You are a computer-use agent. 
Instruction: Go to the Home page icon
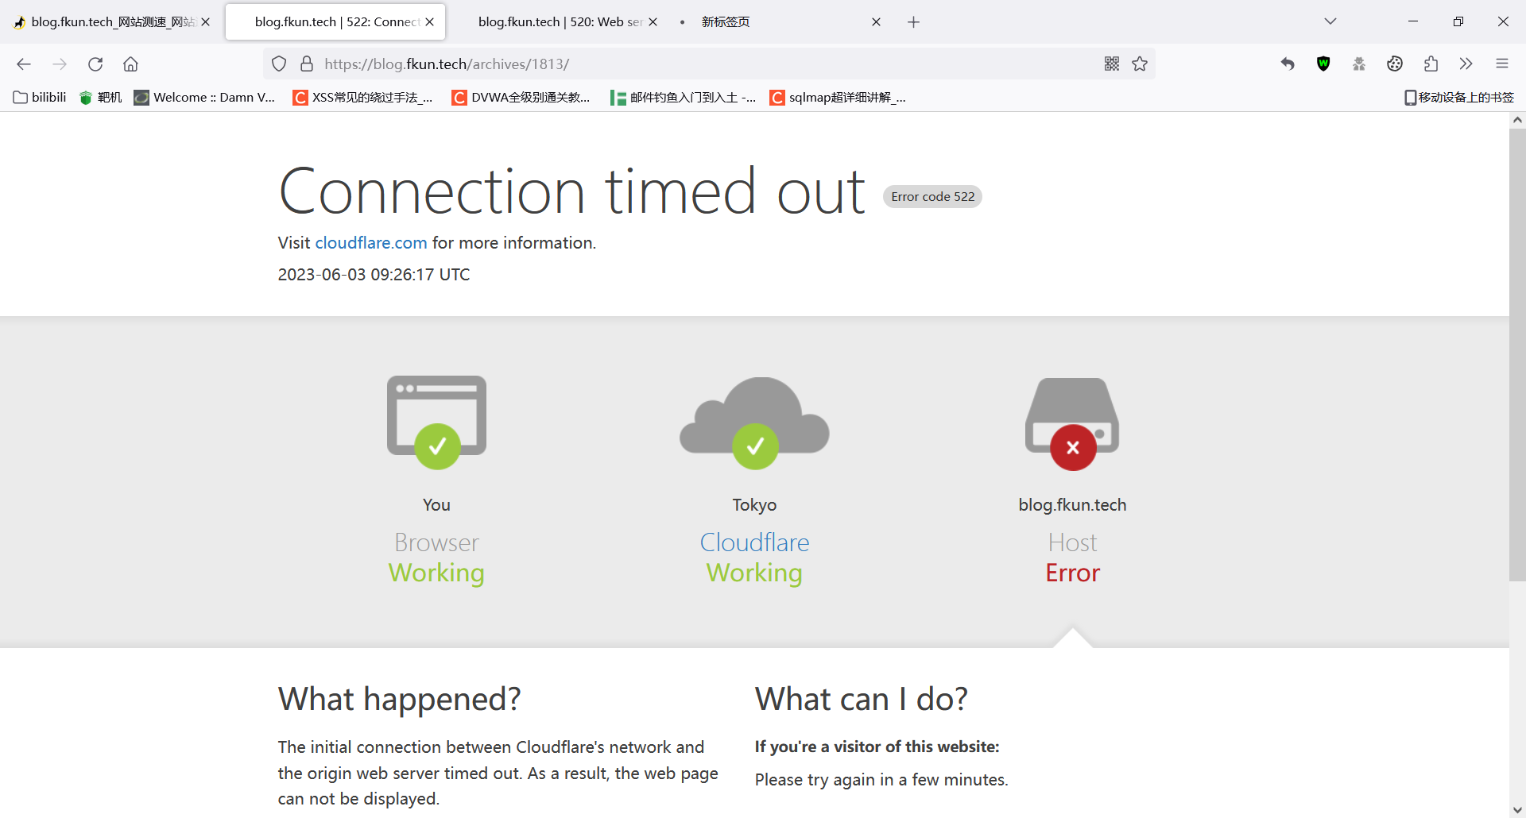coord(131,64)
